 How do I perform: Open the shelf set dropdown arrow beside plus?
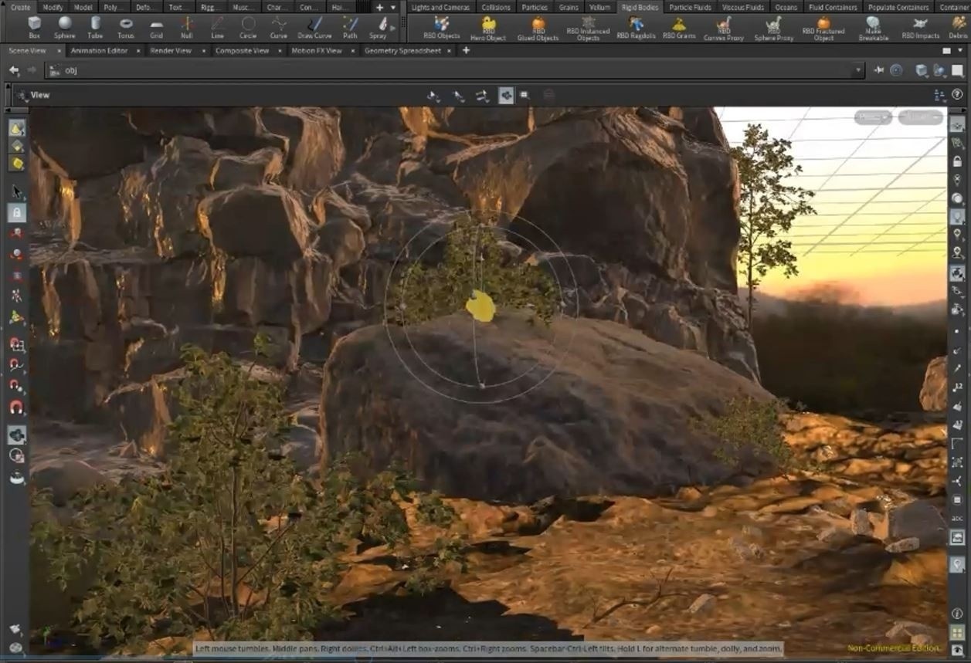393,7
